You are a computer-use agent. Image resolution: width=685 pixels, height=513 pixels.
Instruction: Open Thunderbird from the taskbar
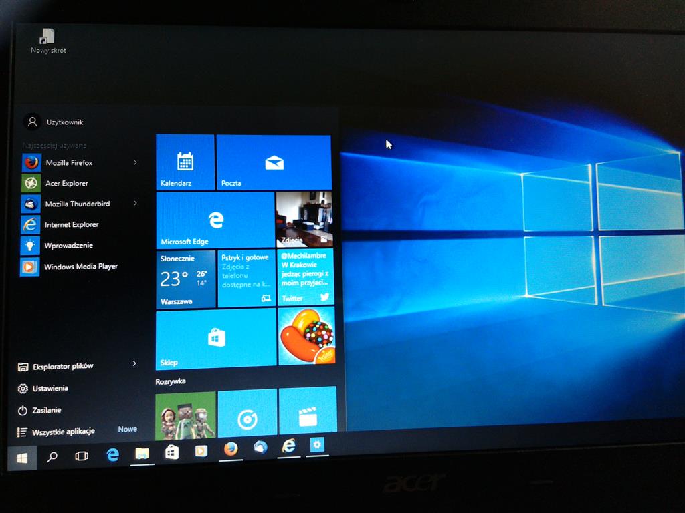point(260,447)
